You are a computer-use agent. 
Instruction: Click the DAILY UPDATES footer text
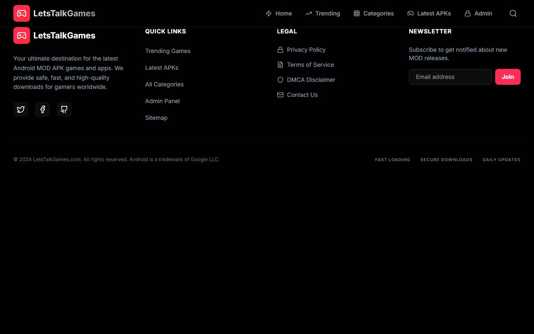[501, 159]
